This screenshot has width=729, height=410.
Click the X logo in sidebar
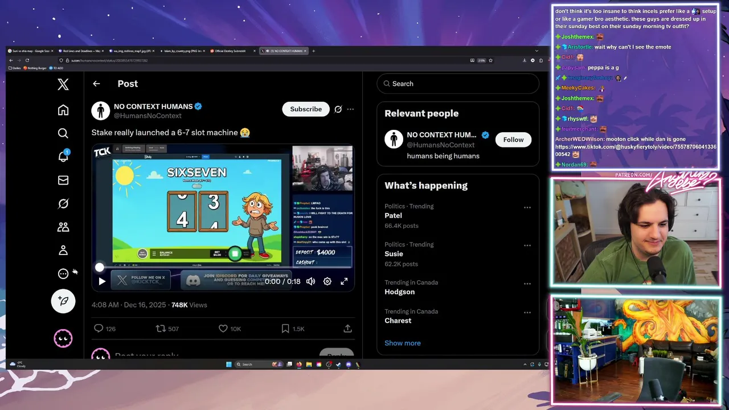pos(63,84)
